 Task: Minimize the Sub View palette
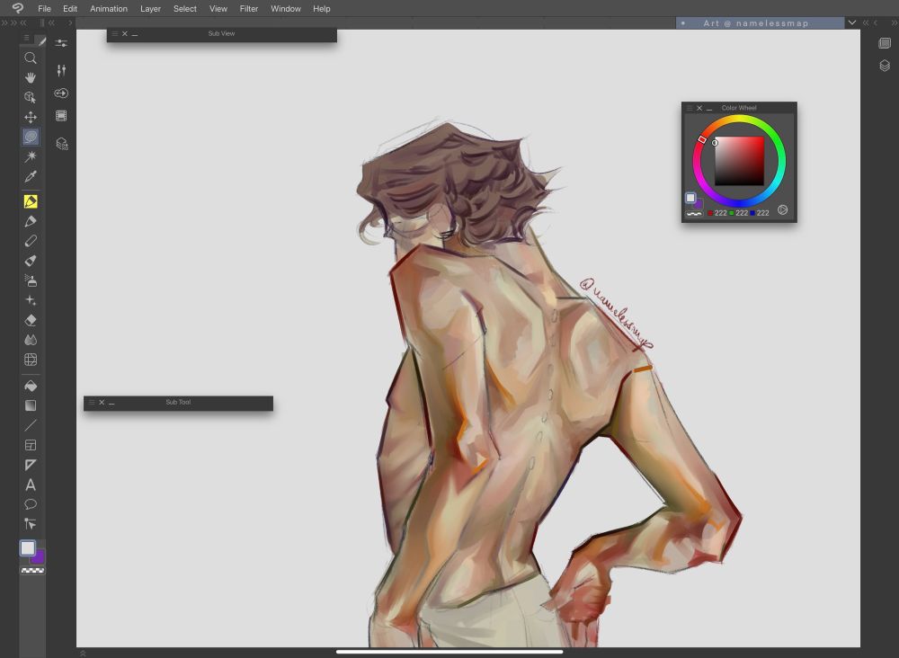135,34
